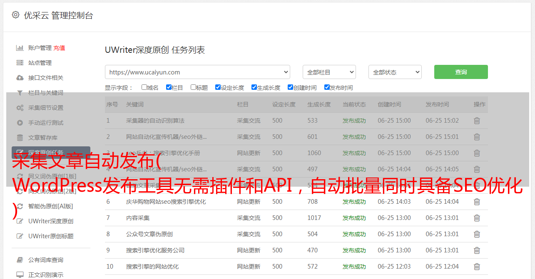Expand the 全部栏目 dropdown
The image size is (535, 279).
tap(329, 72)
